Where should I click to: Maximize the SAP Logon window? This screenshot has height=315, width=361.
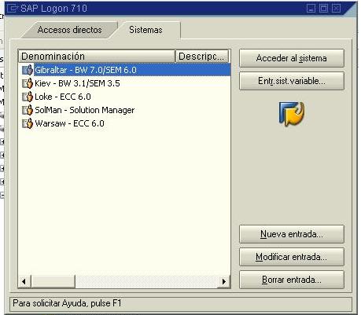323,8
